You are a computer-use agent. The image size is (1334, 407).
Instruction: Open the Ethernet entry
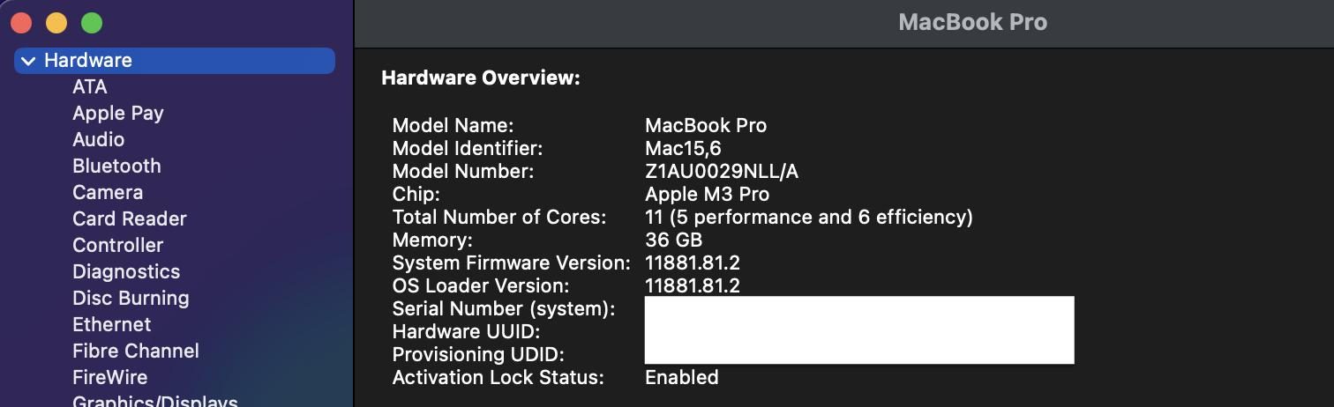112,324
